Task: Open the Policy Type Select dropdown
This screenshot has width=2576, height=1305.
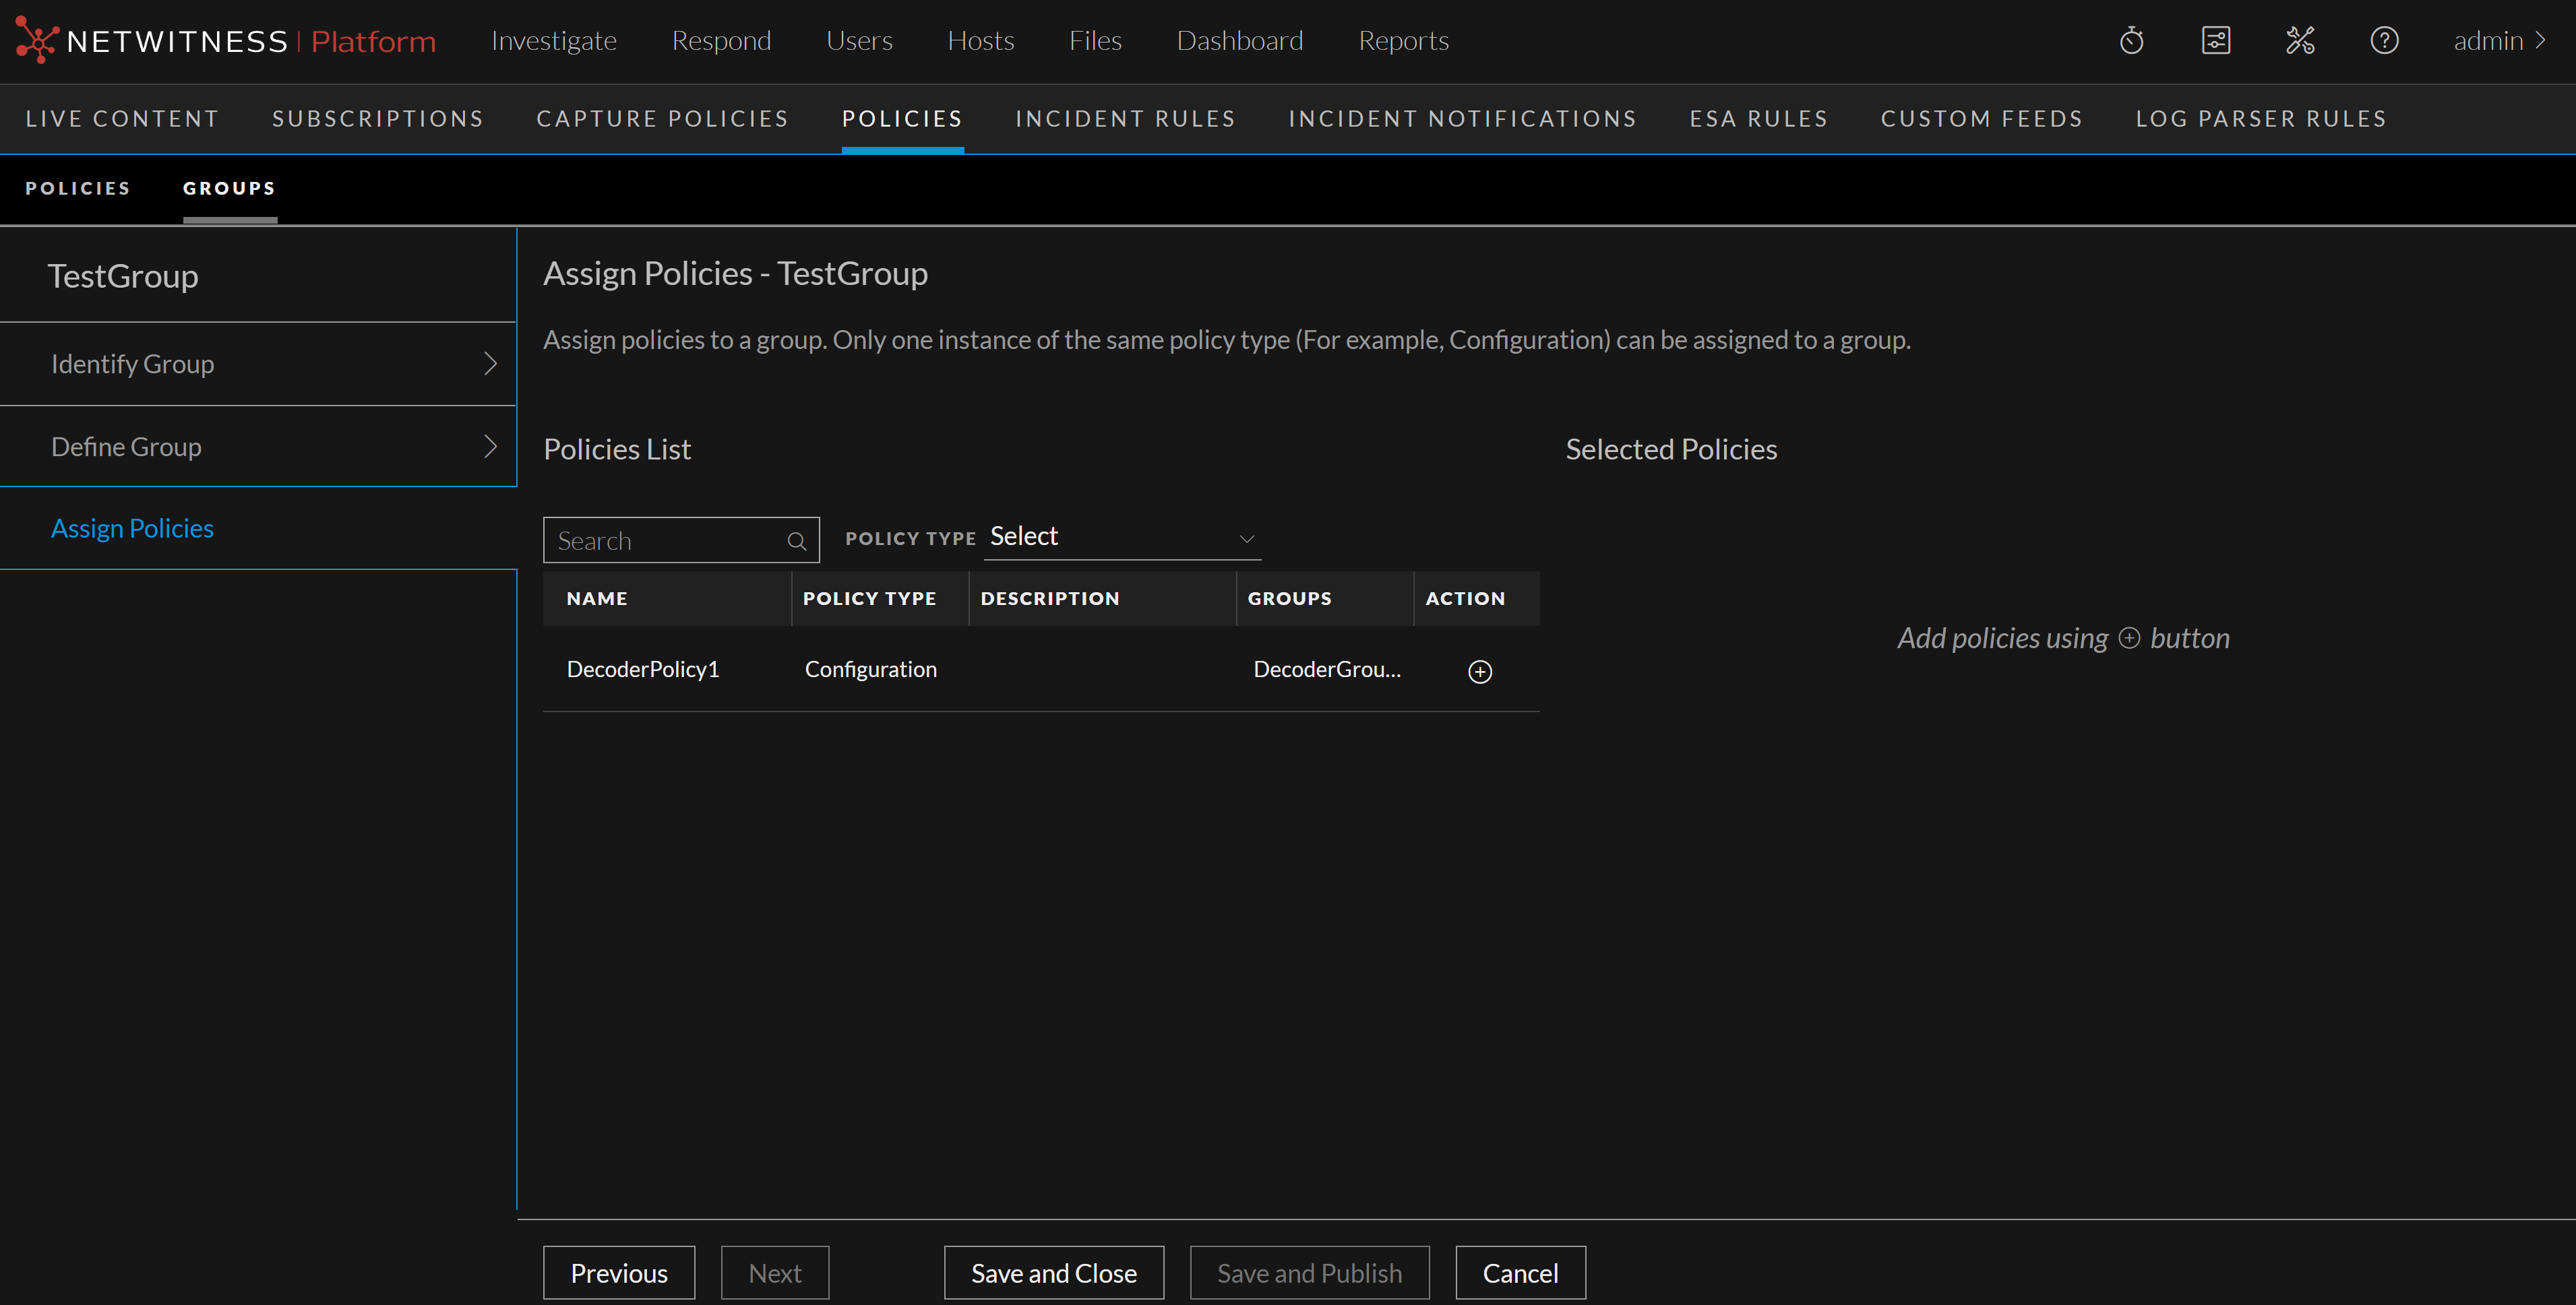Action: 1121,538
